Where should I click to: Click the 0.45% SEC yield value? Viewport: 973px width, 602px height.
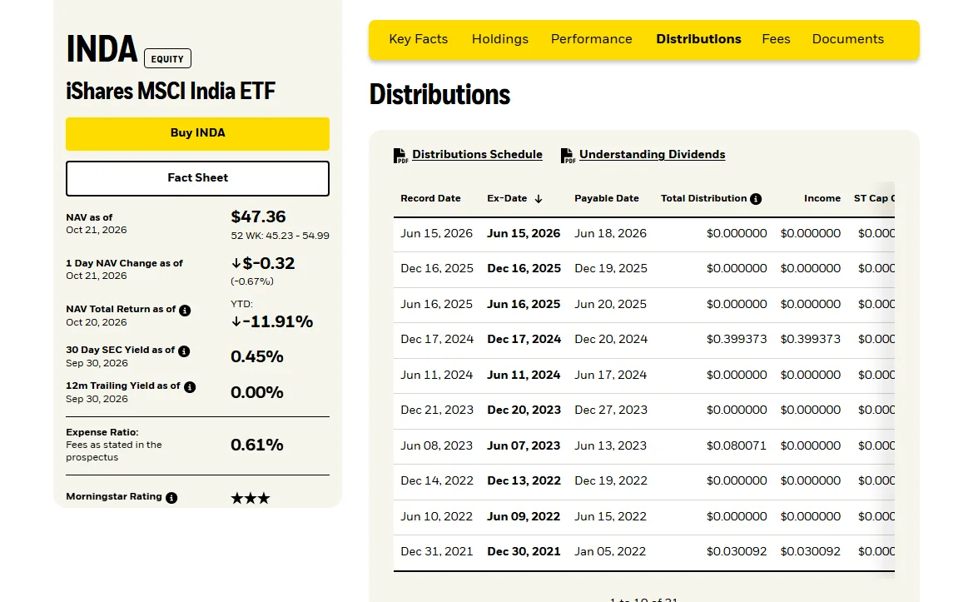click(x=257, y=357)
